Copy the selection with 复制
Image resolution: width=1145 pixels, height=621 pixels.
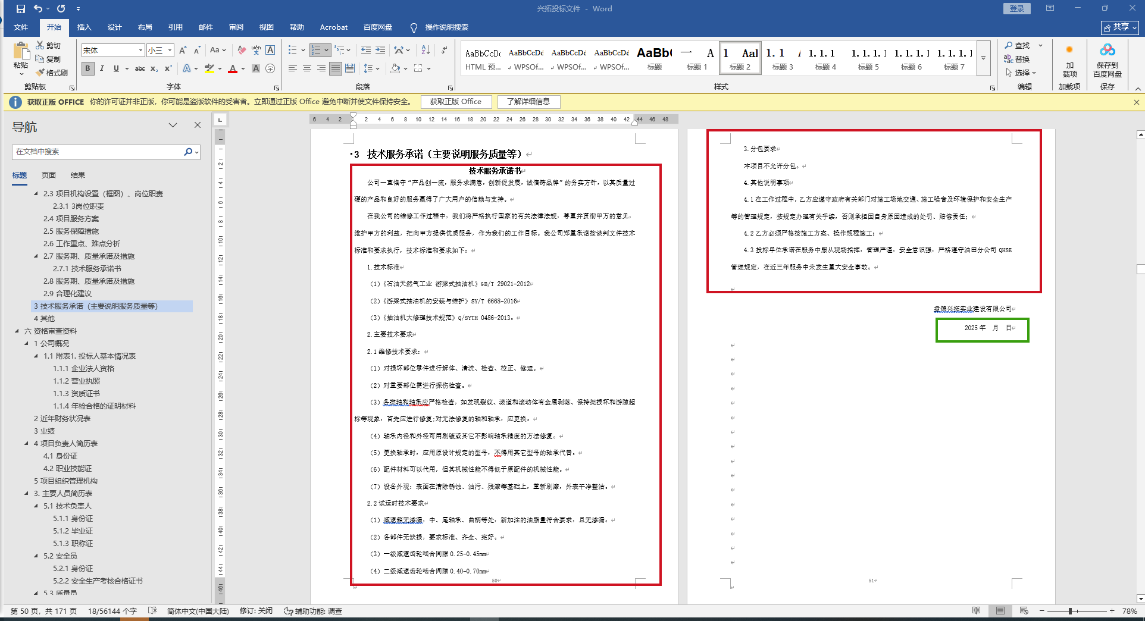click(x=48, y=59)
